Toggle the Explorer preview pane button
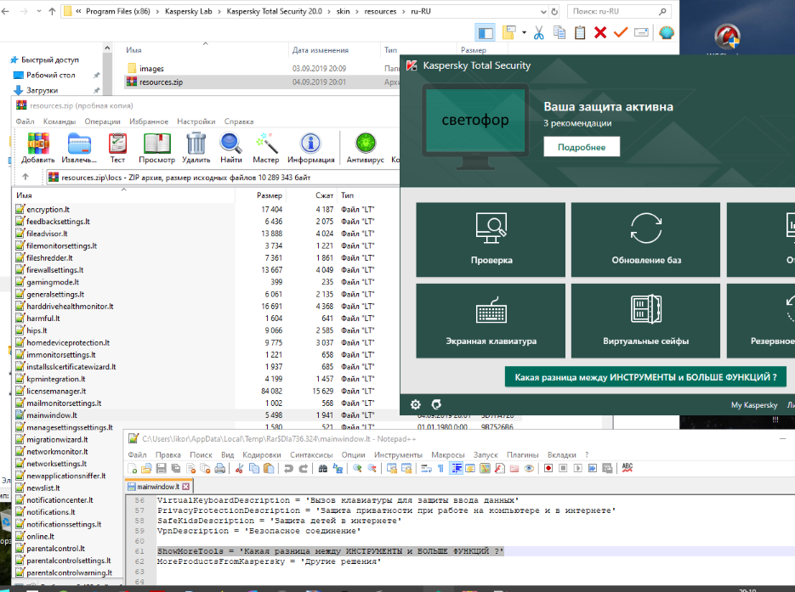Screen dimensions: 795x592 point(486,32)
